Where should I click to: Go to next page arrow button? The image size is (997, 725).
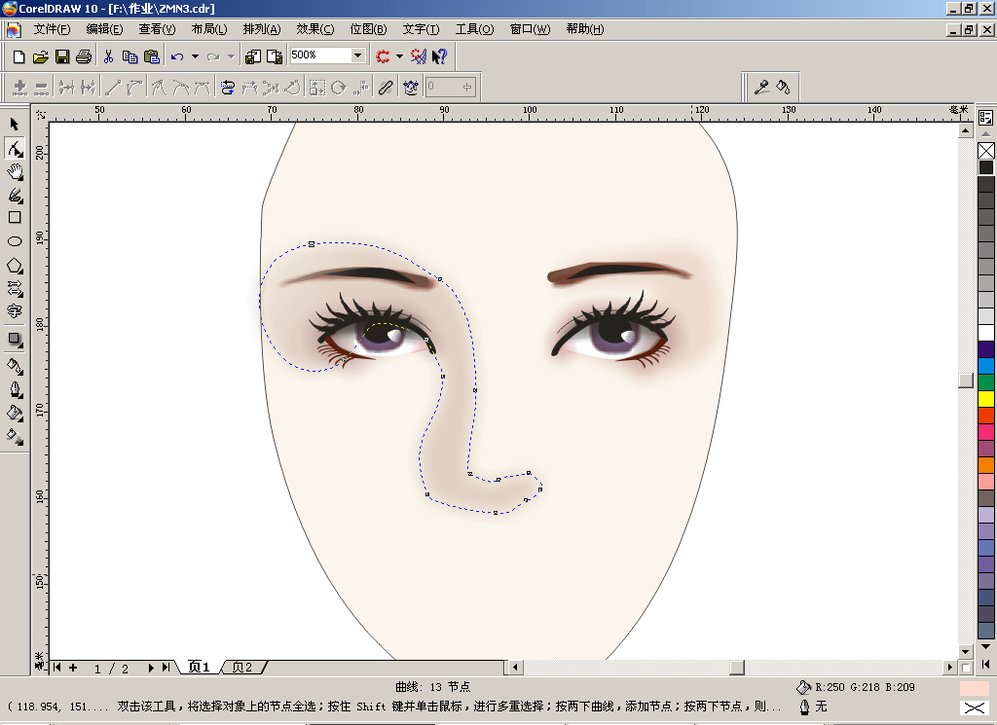point(151,668)
